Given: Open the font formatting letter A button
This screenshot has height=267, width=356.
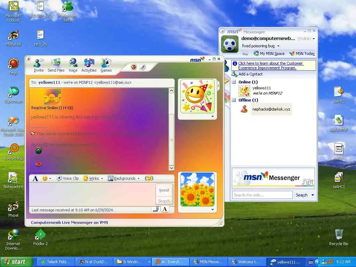Looking at the screenshot, I should (x=35, y=178).
